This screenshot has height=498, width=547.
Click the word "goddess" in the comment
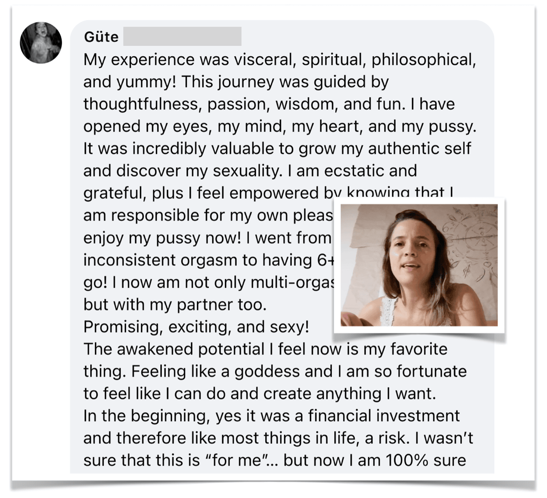click(x=265, y=371)
